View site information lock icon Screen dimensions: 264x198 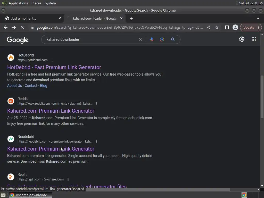click(x=32, y=27)
